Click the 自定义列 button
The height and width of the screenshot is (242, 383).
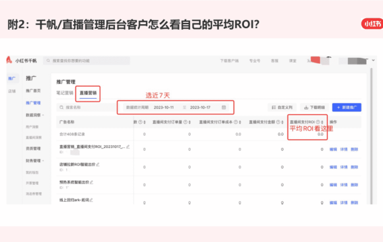282,108
